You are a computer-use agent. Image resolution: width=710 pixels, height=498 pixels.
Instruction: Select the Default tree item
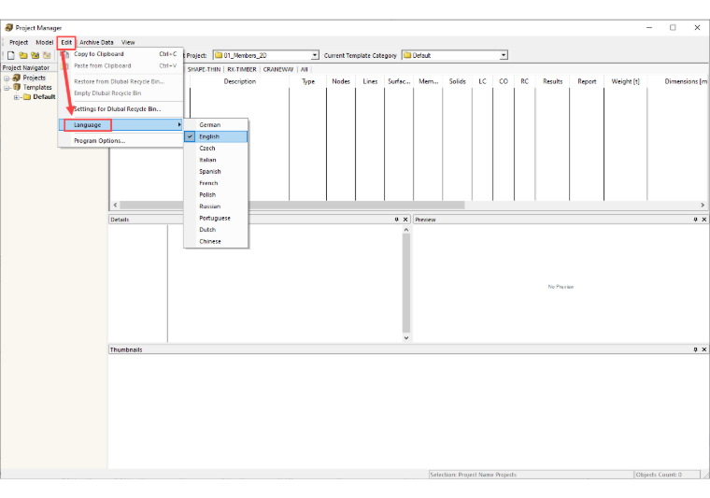(x=44, y=97)
